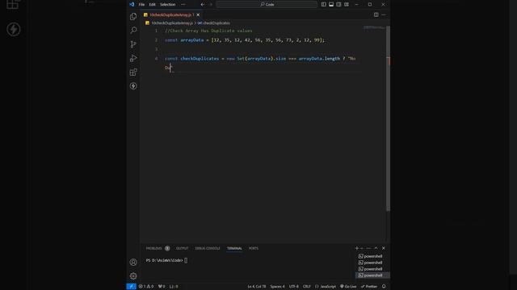
Task: Select the 10checkDuplicateArray.js editor tab
Action: click(170, 14)
